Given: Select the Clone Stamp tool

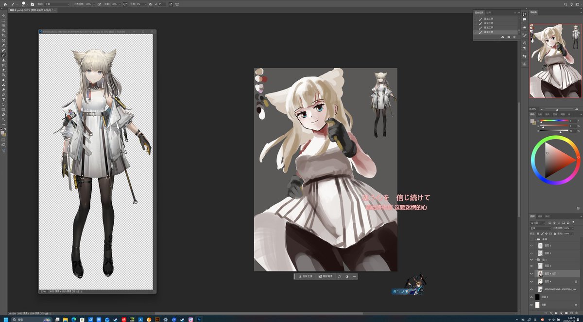Looking at the screenshot, I should 4,60.
